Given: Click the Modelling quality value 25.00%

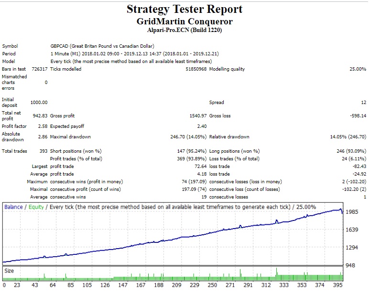Looking at the screenshot, I should point(358,69).
